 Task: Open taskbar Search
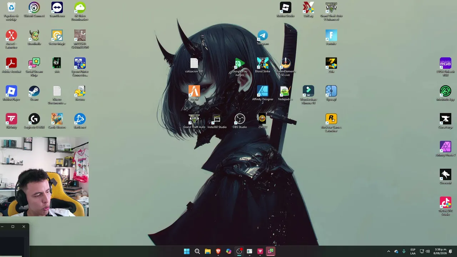point(197,251)
